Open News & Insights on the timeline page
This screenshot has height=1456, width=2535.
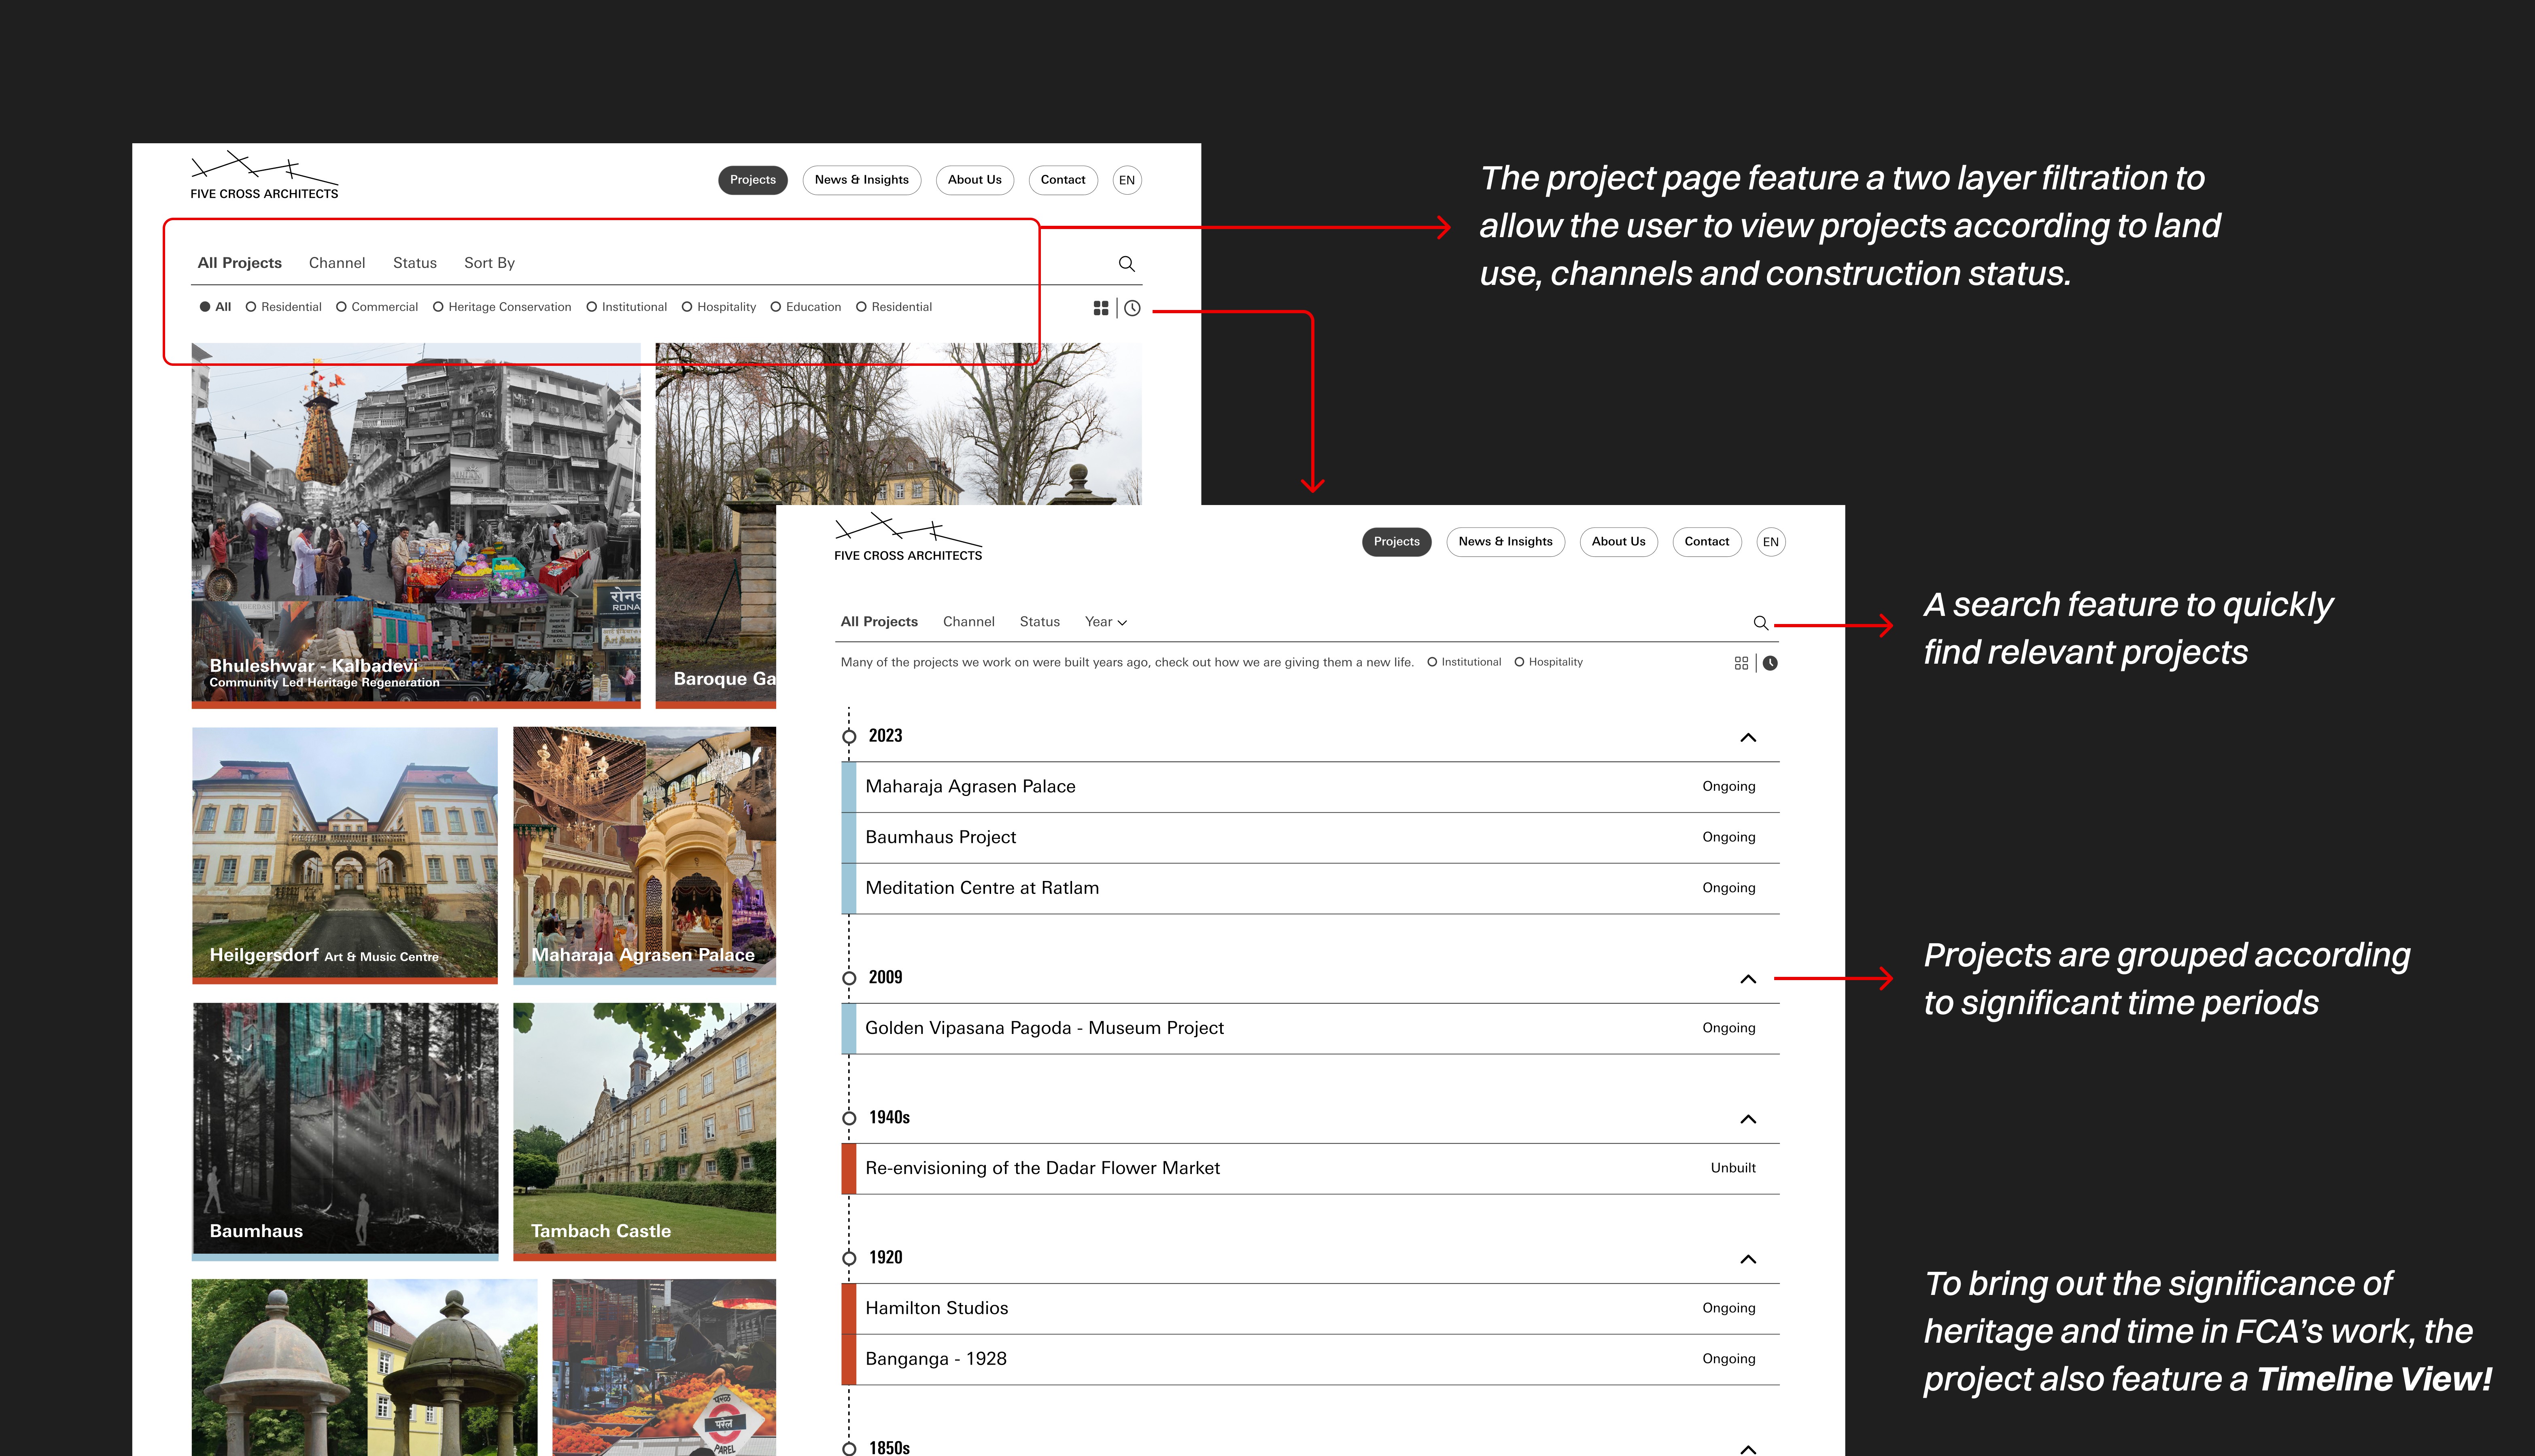[x=1506, y=542]
